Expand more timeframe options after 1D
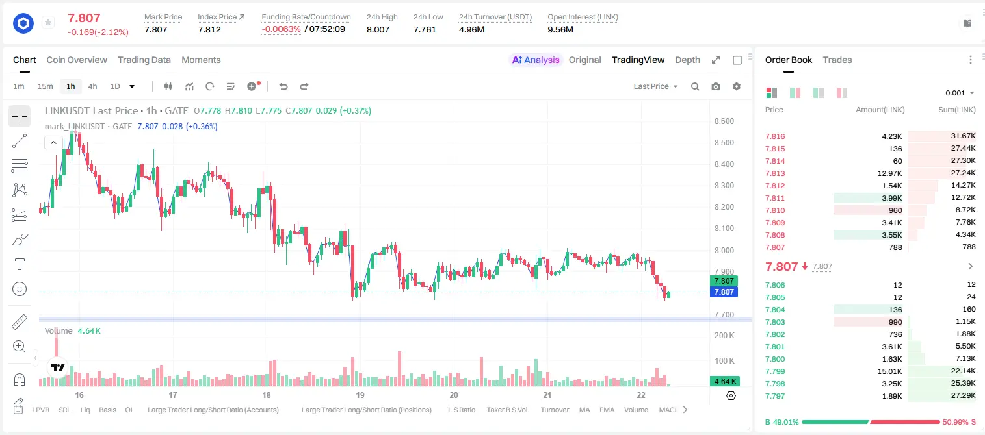 click(x=132, y=86)
